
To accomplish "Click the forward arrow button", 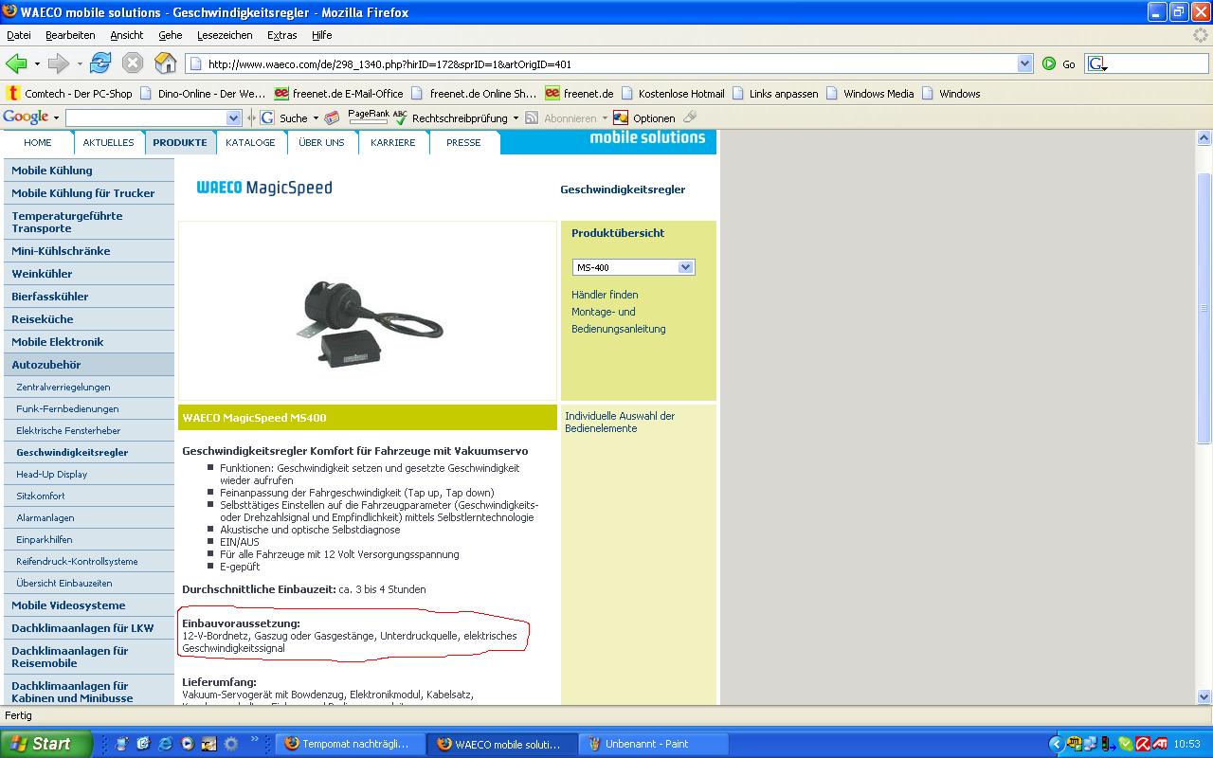I will click(x=59, y=63).
